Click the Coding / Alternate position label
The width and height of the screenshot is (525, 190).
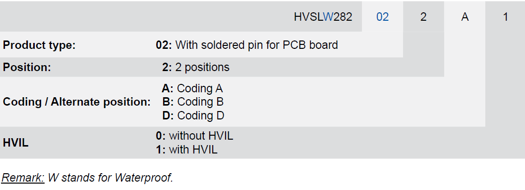(x=77, y=102)
